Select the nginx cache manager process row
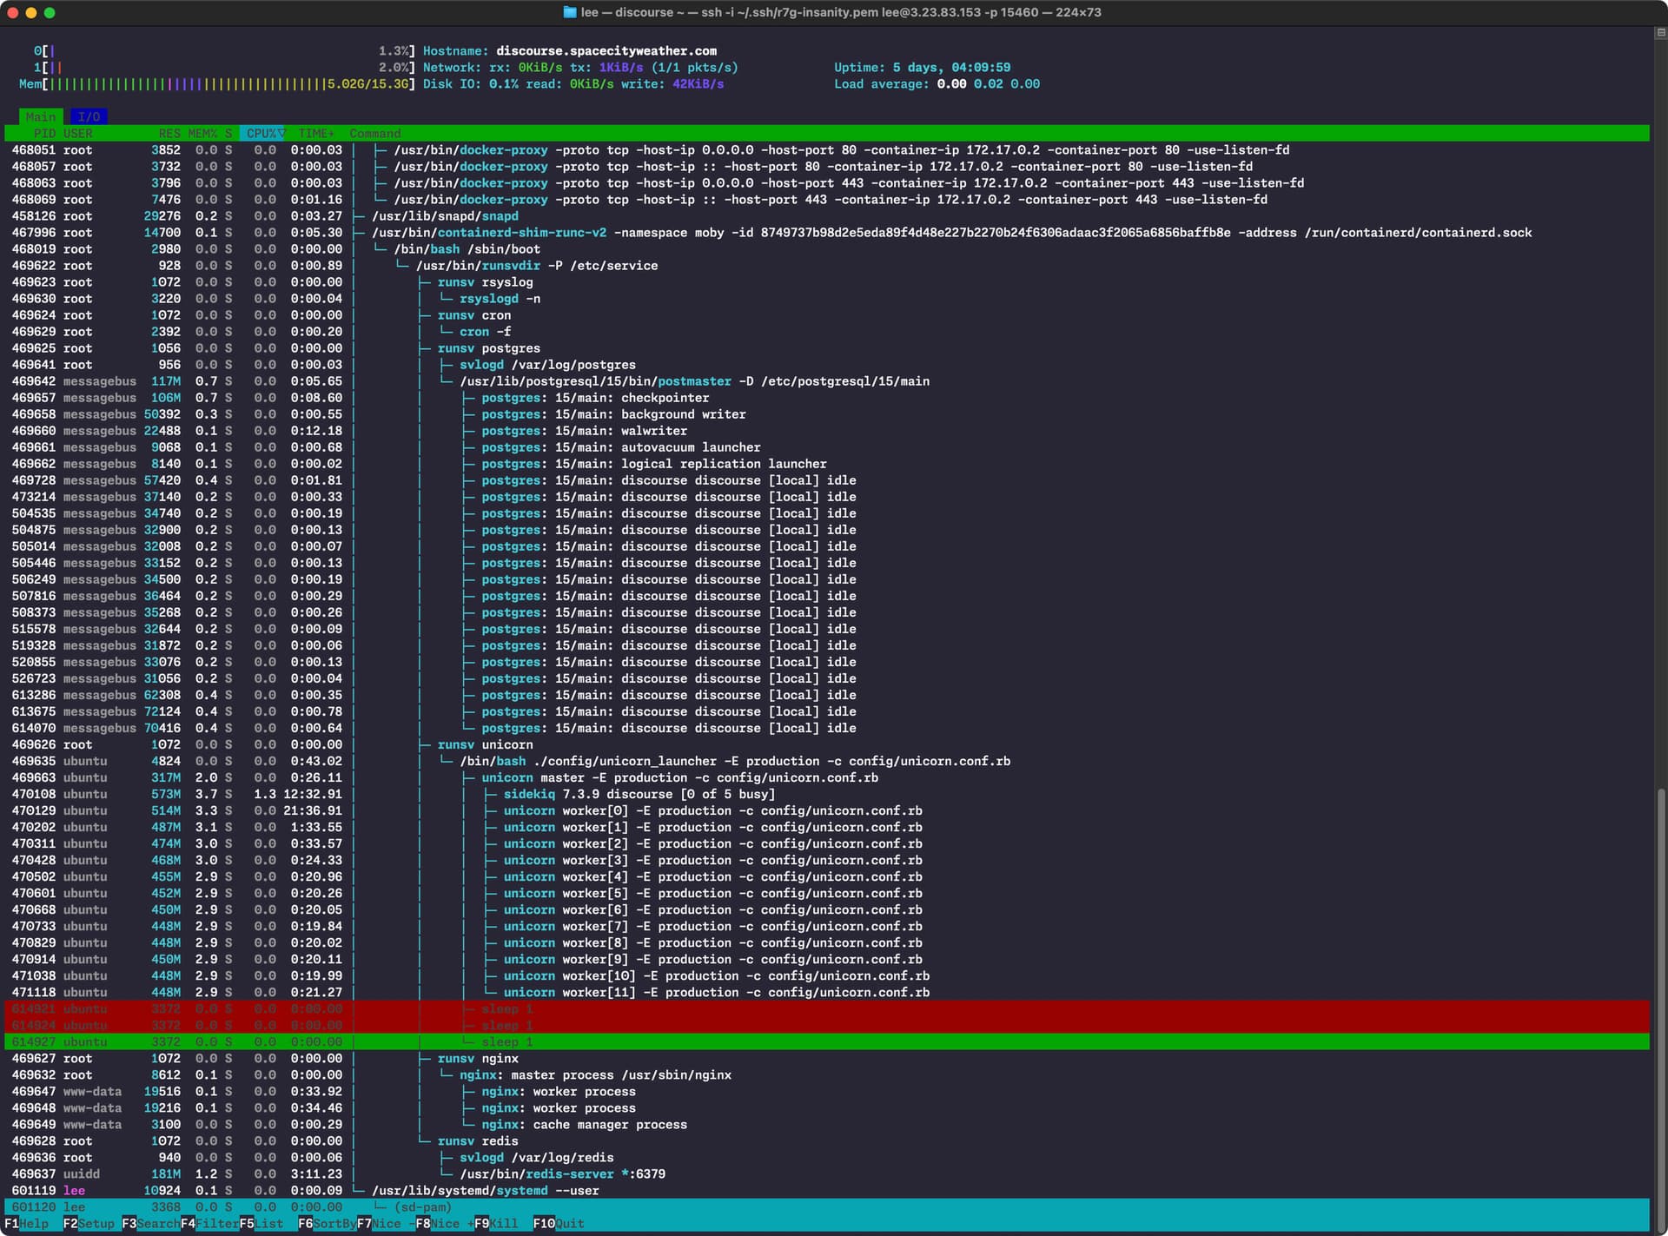The image size is (1668, 1236). pyautogui.click(x=826, y=1124)
